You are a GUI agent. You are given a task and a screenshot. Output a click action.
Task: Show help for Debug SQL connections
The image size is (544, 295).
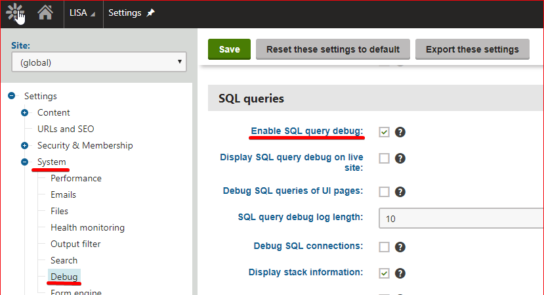pos(400,247)
